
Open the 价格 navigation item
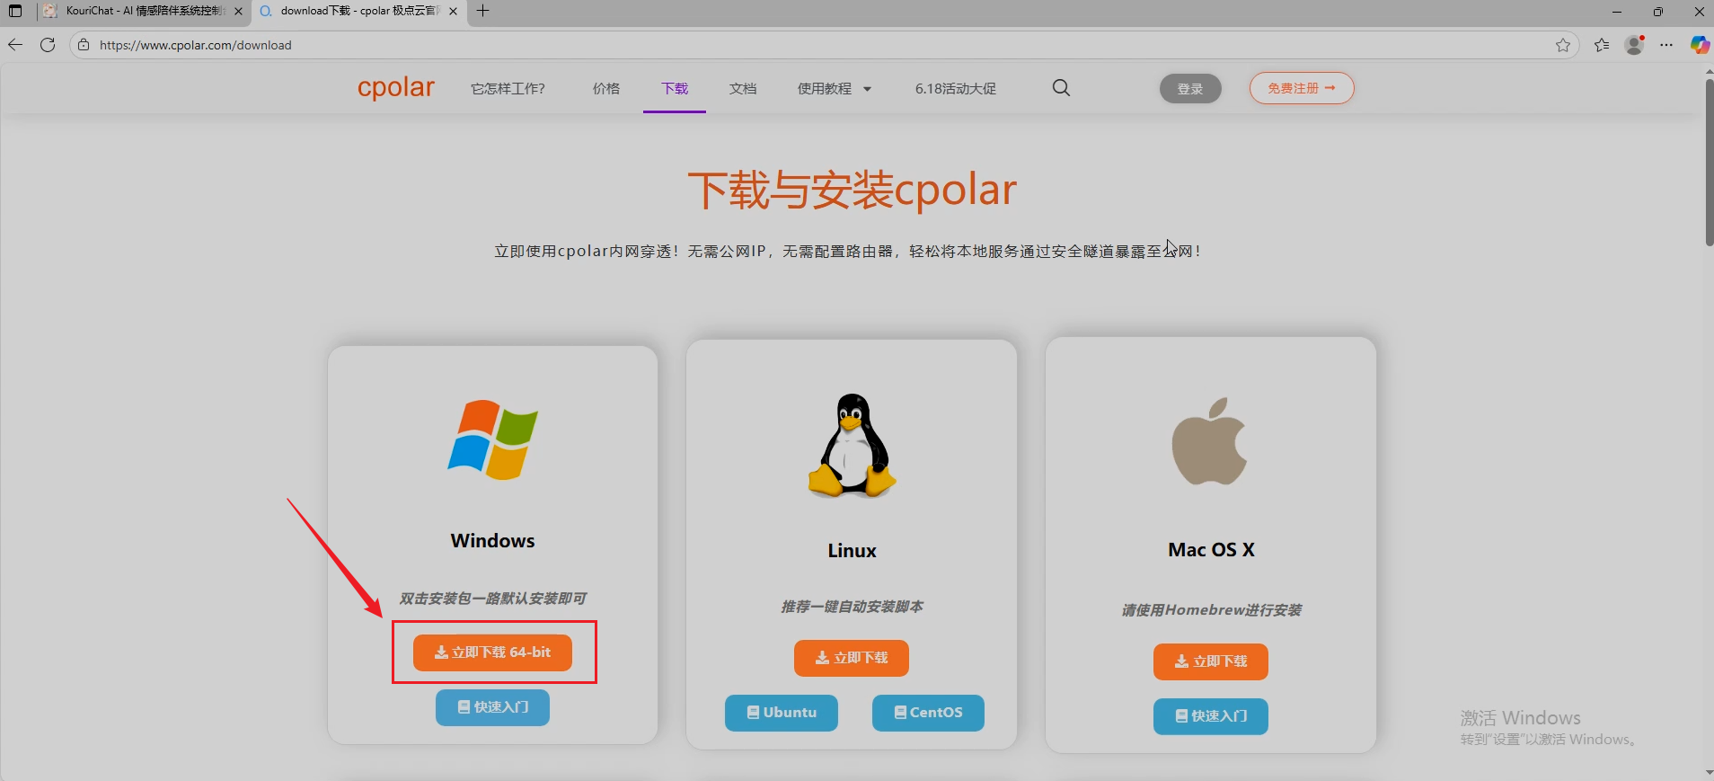606,88
